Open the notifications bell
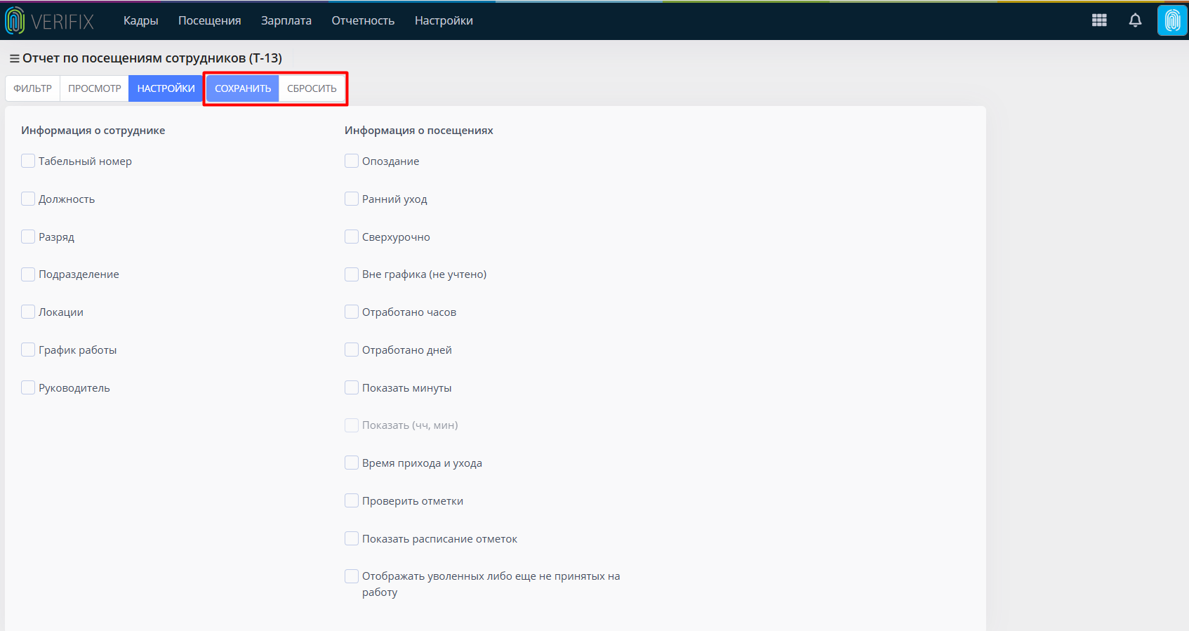 (1135, 20)
